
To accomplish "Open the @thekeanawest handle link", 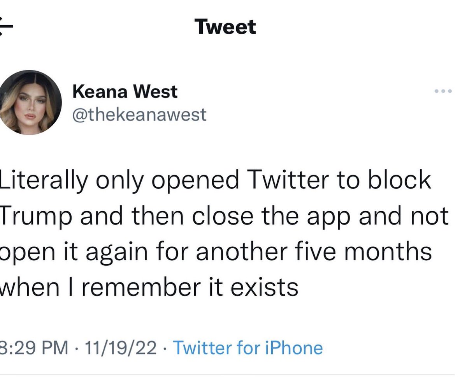I will click(x=139, y=115).
